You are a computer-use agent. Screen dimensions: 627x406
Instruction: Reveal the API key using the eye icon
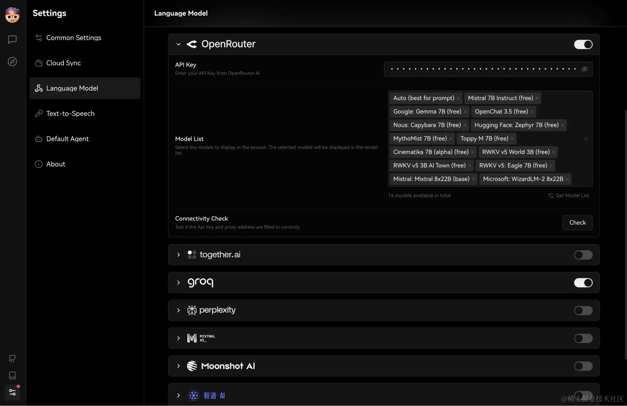(584, 69)
